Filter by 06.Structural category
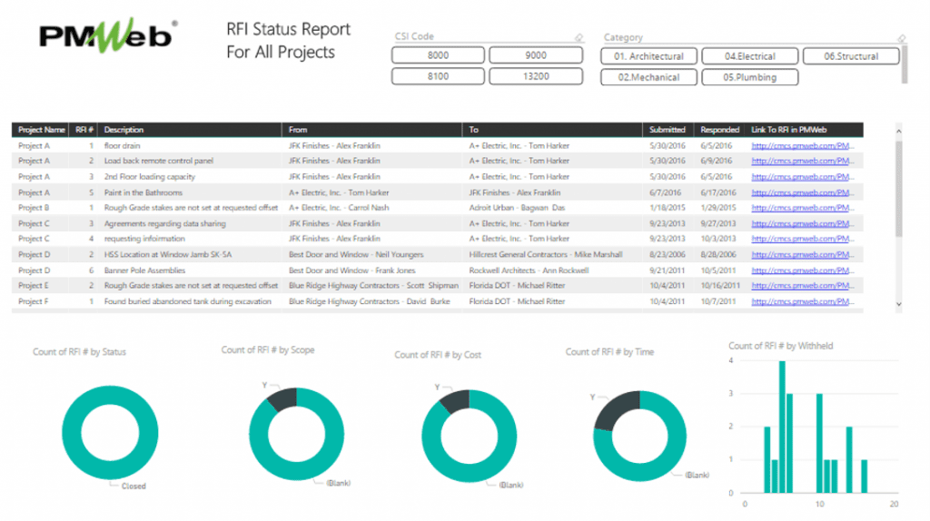Viewport: 930px width, 521px height. click(851, 56)
